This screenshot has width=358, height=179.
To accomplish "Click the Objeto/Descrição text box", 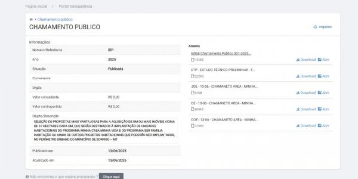I will [104, 130].
